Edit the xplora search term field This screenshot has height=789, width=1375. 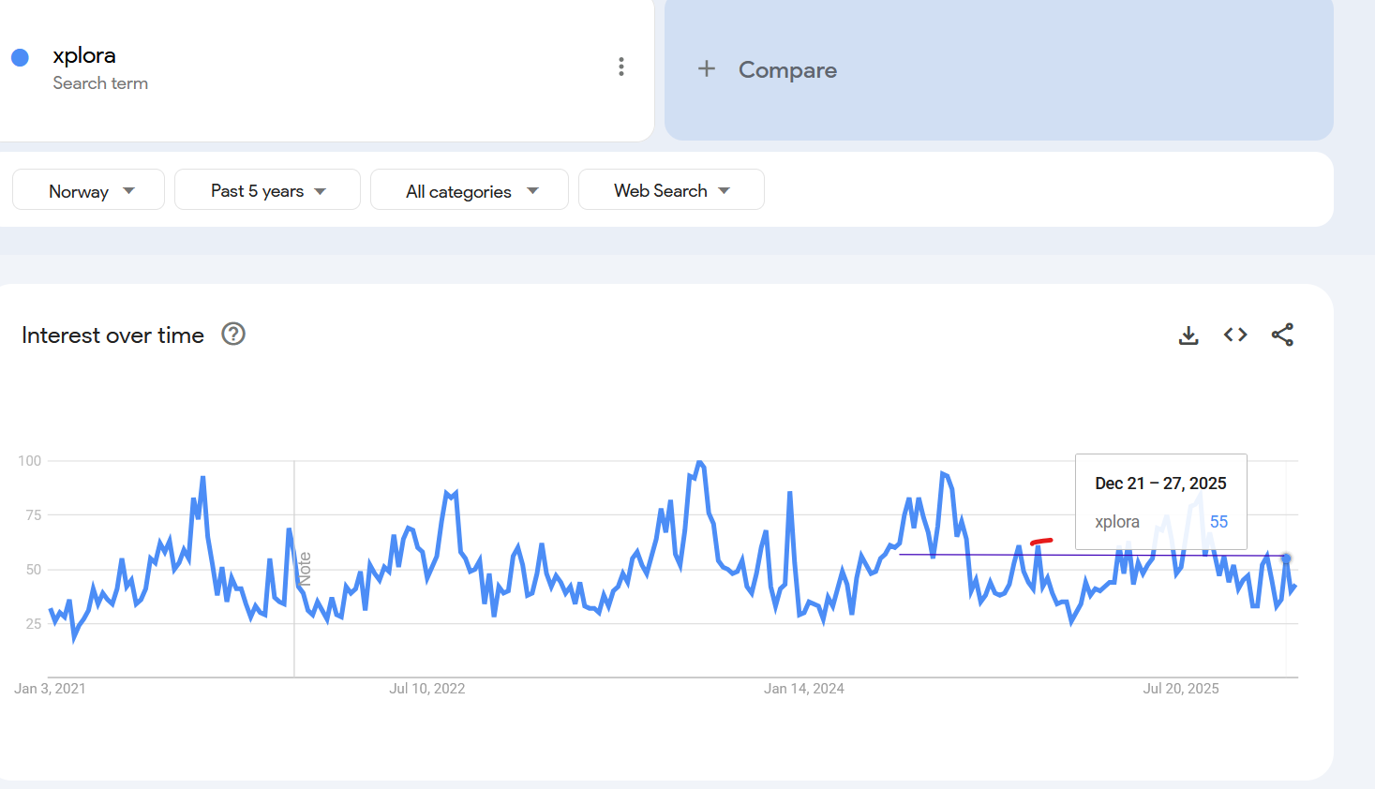click(84, 56)
